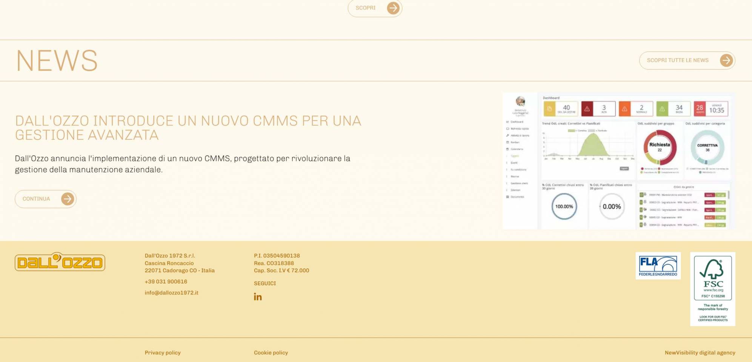Click Dall'Ozzo 1972 S.r.l. company name
The width and height of the screenshot is (752, 362).
pos(170,256)
